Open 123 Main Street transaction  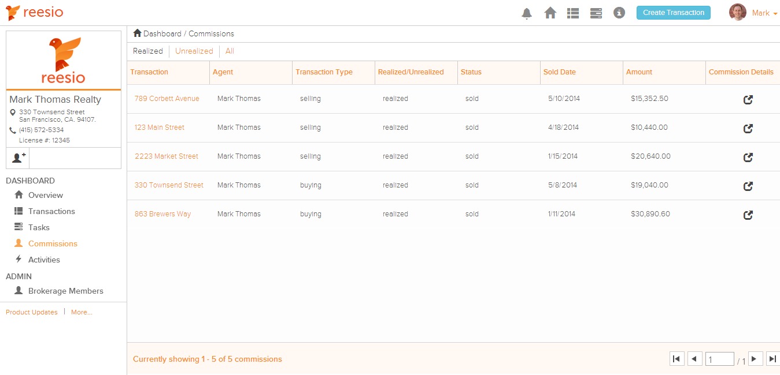tap(160, 127)
